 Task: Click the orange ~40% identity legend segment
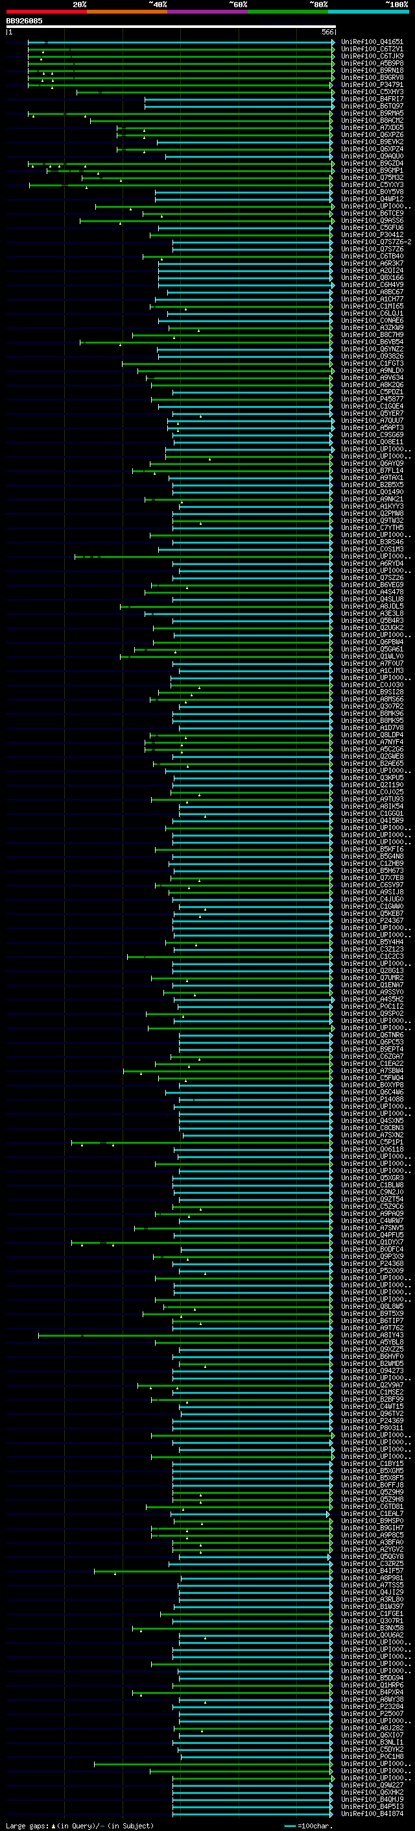[x=127, y=12]
